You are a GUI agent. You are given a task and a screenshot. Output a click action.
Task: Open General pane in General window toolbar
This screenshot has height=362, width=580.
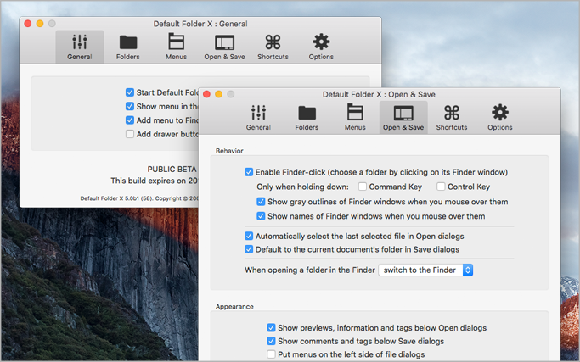(80, 47)
